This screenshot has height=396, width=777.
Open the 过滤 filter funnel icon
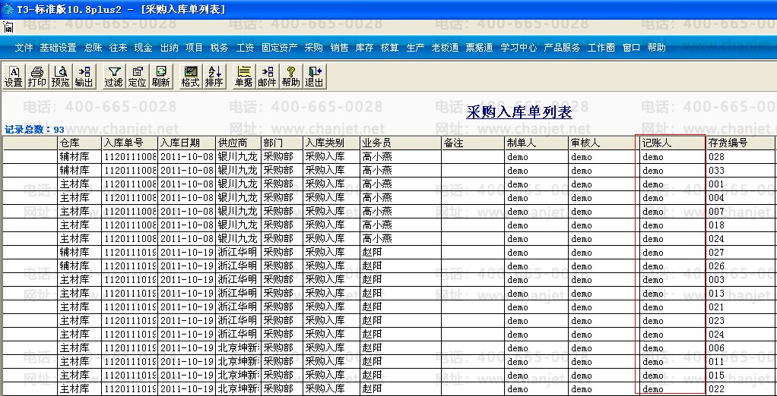(113, 77)
